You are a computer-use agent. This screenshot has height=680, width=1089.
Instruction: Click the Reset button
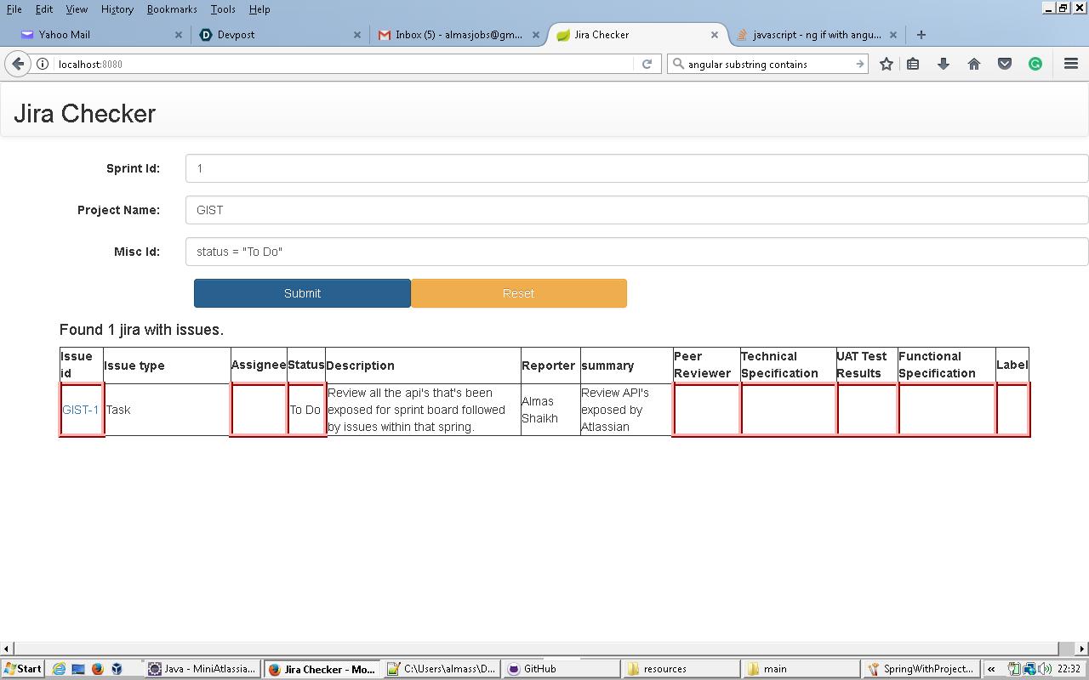tap(519, 293)
